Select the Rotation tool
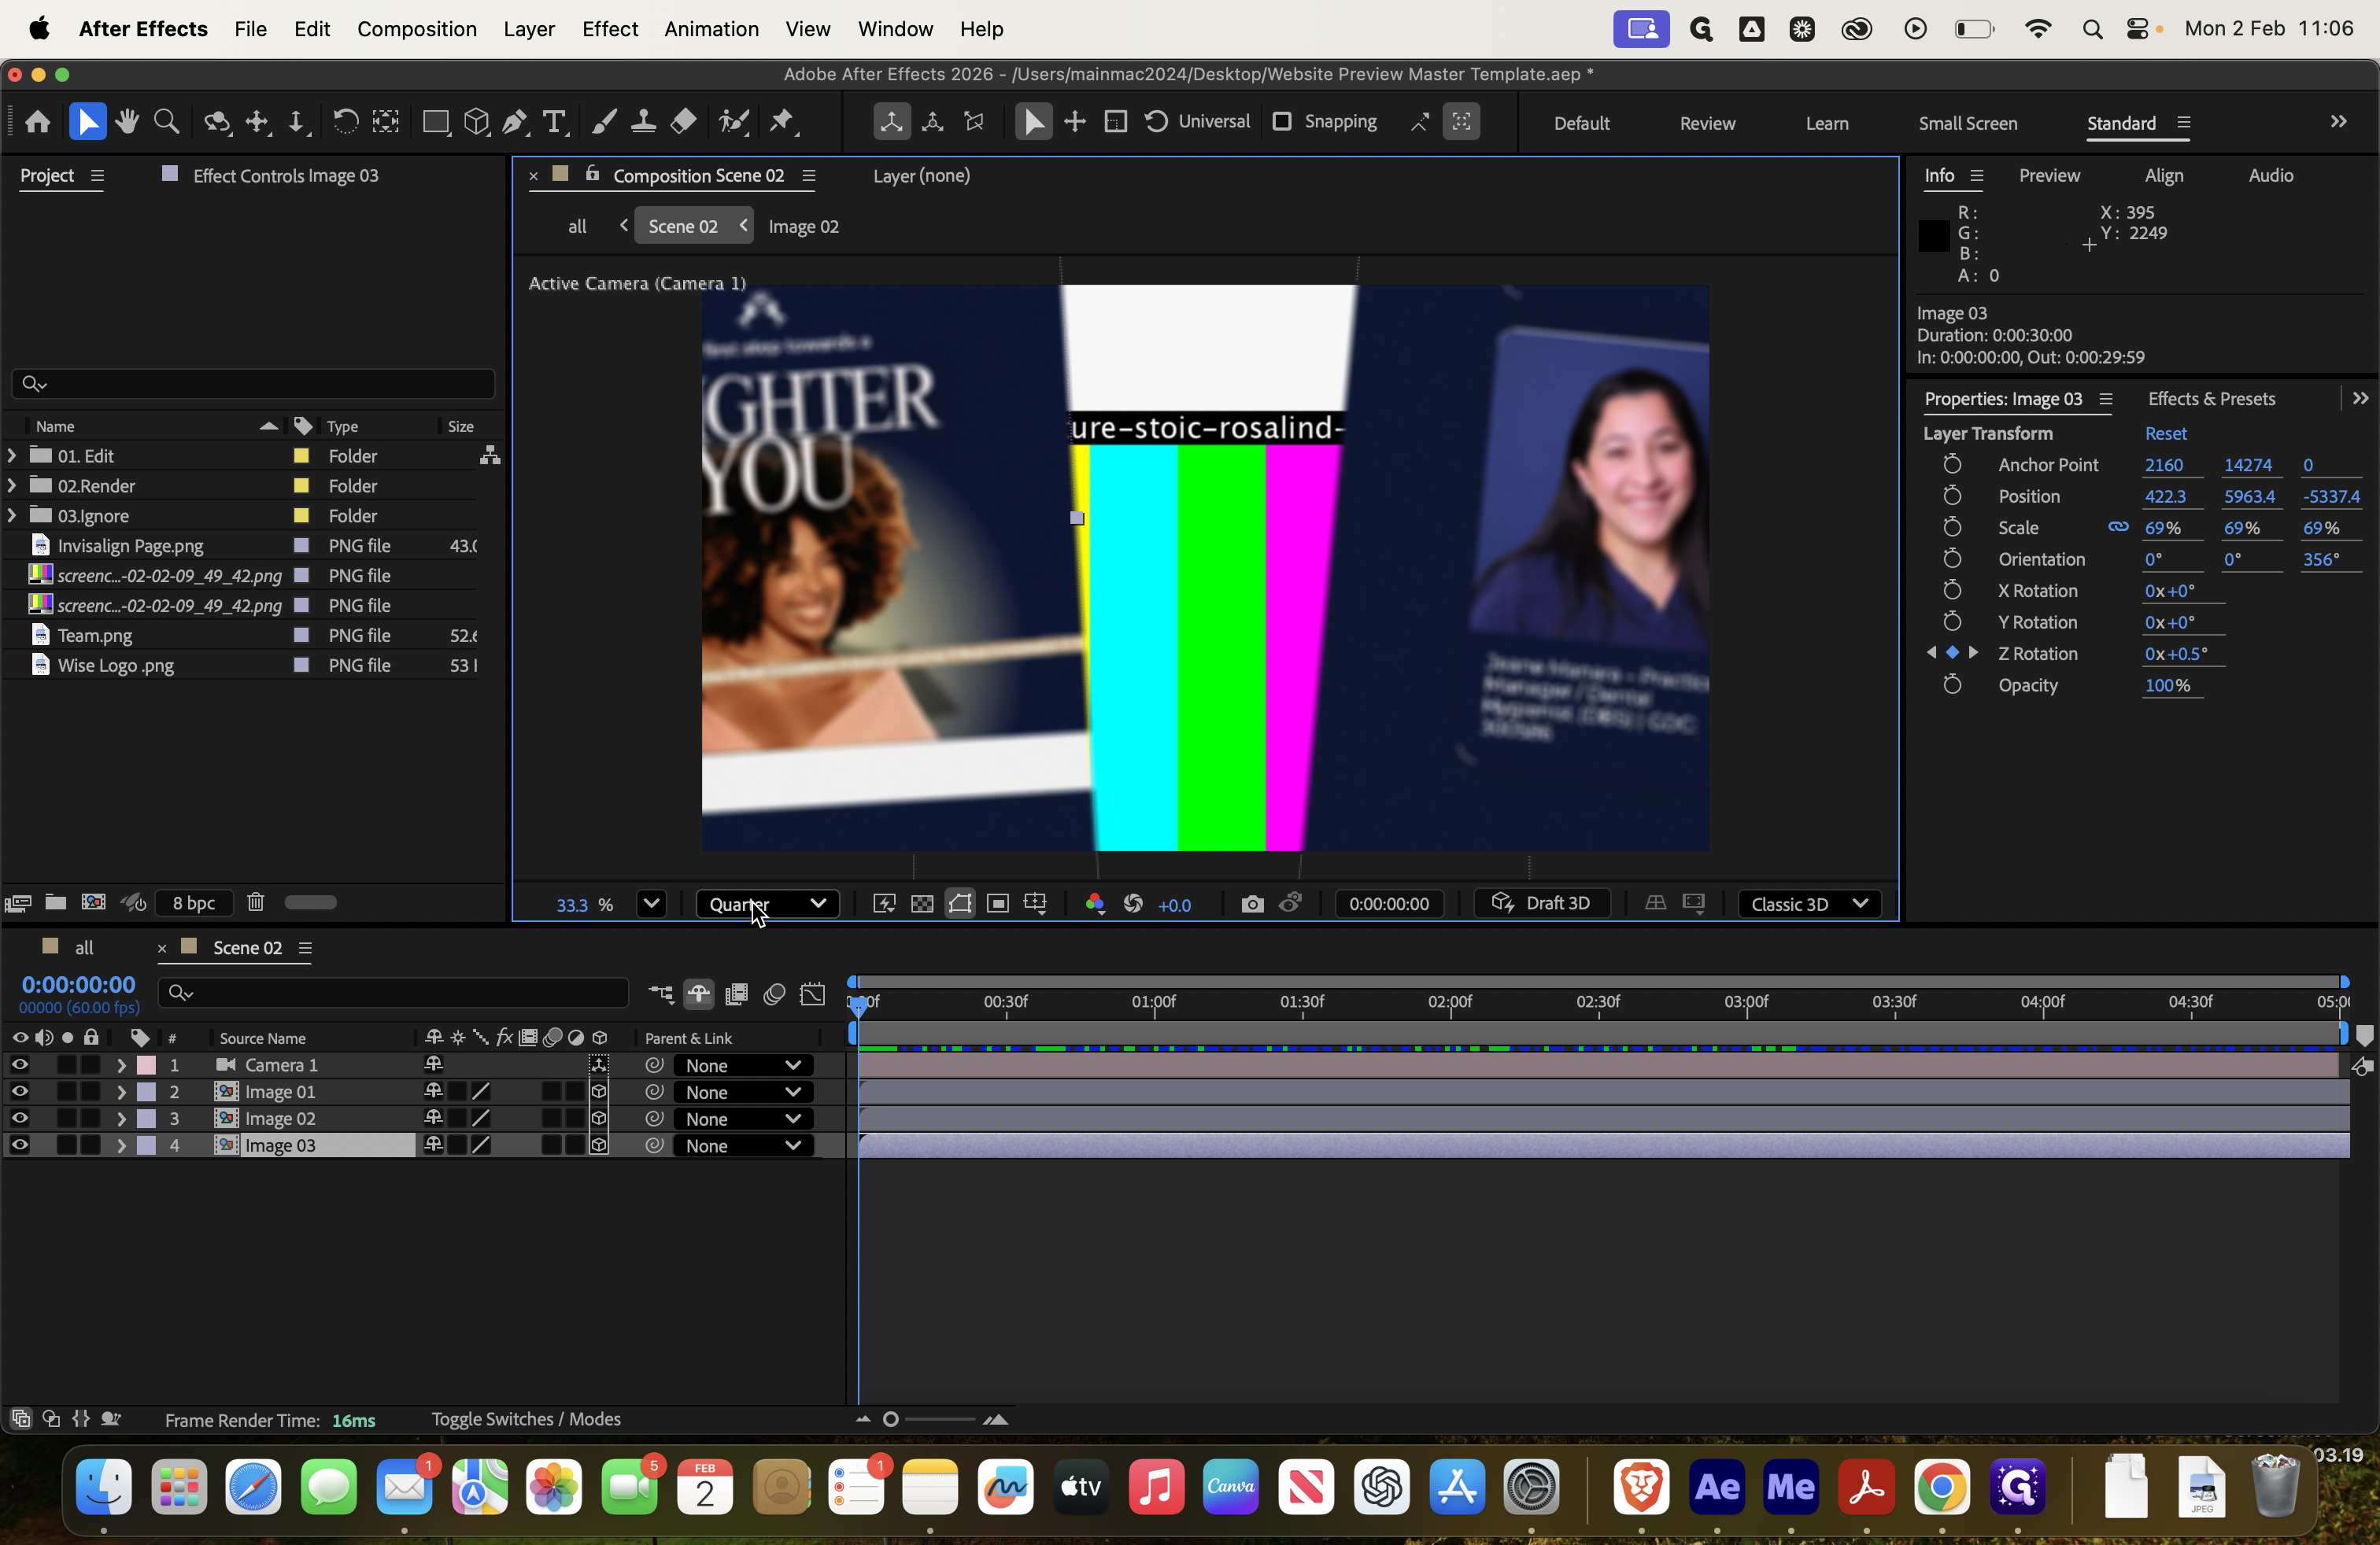2380x1545 pixels. 346,121
